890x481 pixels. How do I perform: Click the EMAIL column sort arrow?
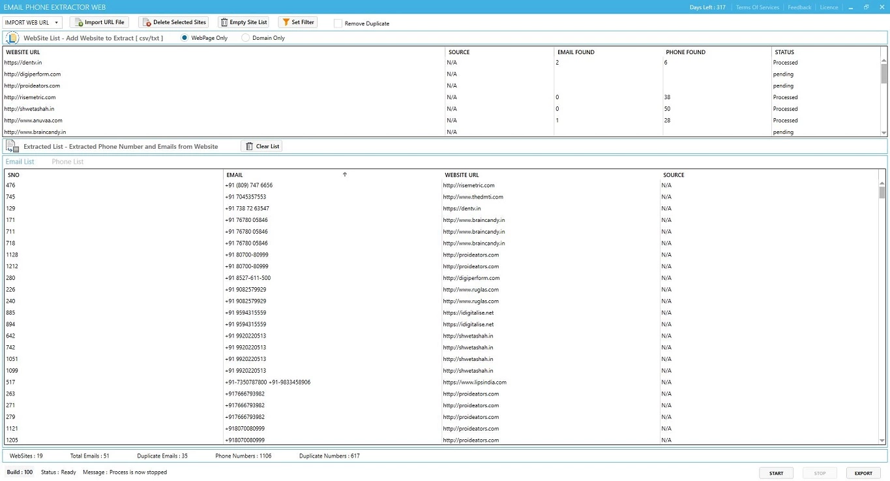click(345, 174)
